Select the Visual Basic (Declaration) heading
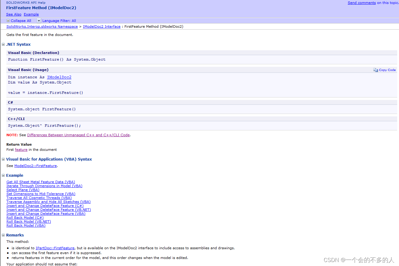 coord(34,53)
